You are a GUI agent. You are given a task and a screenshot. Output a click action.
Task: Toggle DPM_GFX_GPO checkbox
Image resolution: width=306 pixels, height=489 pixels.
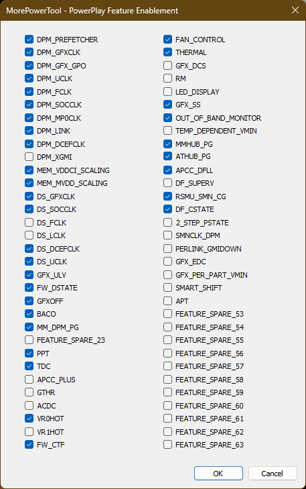point(29,66)
